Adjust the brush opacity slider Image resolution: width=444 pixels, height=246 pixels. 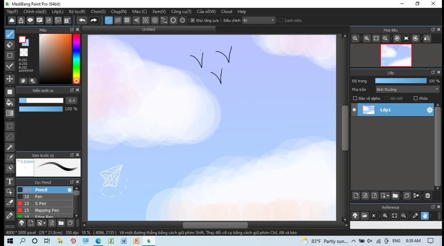[41, 109]
